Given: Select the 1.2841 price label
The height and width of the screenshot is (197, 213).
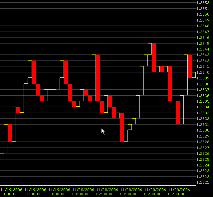Looking at the screenshot, I should [203, 66].
